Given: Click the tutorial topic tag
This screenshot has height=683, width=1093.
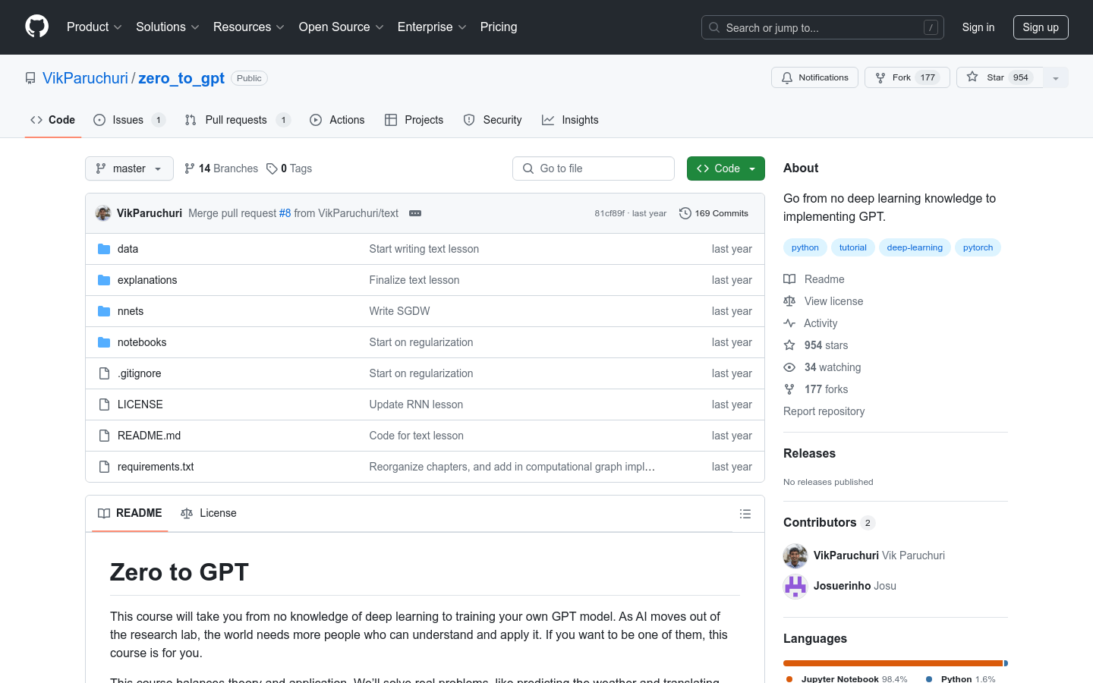Looking at the screenshot, I should click(853, 247).
